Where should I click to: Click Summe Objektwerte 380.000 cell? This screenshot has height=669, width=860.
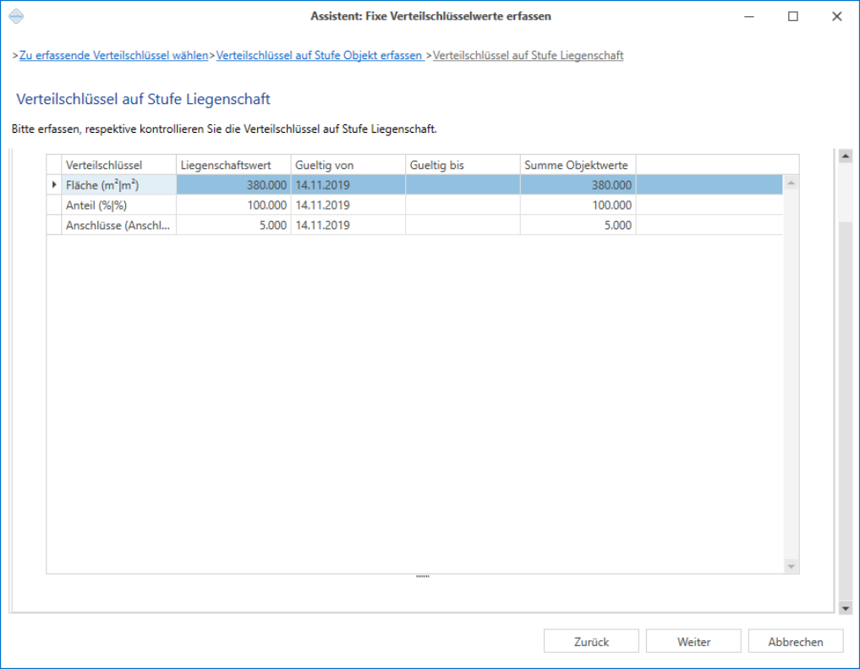click(578, 185)
